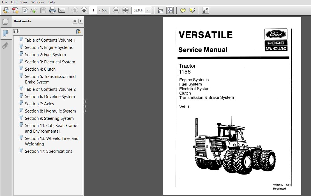Jump to Section 6: Driveline System
This screenshot has height=196, width=311.
(50, 97)
